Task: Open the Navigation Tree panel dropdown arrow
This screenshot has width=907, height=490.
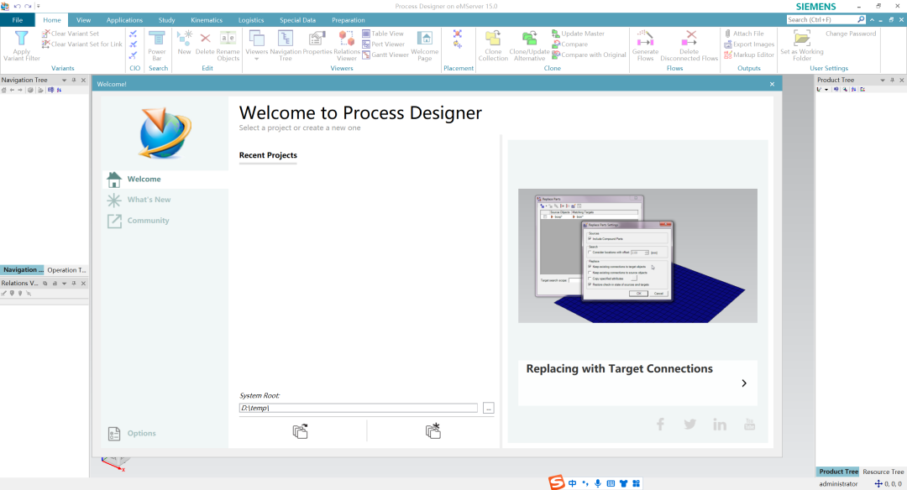Action: click(64, 81)
